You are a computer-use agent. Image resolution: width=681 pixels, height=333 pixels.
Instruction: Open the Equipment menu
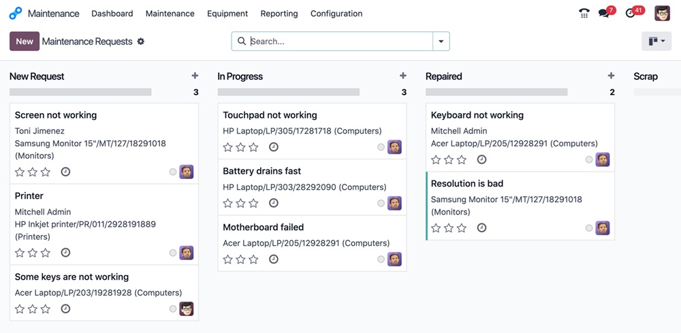pyautogui.click(x=227, y=14)
